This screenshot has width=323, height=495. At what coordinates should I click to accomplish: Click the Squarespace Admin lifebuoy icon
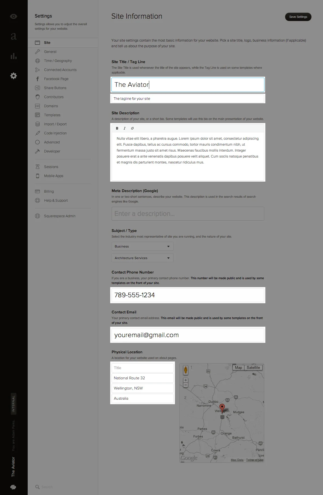[37, 216]
